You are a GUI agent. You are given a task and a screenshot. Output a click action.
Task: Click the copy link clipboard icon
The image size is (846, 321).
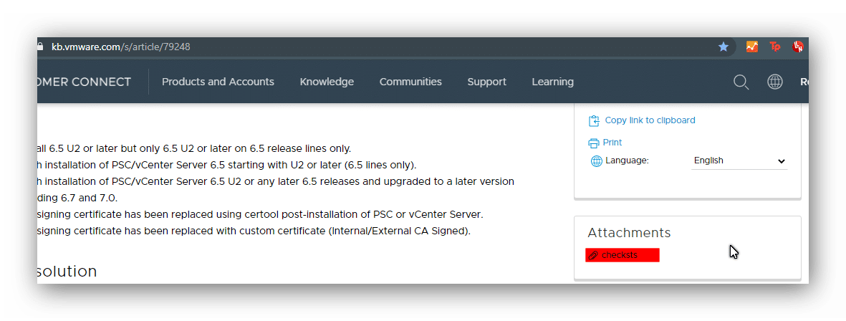(x=594, y=120)
